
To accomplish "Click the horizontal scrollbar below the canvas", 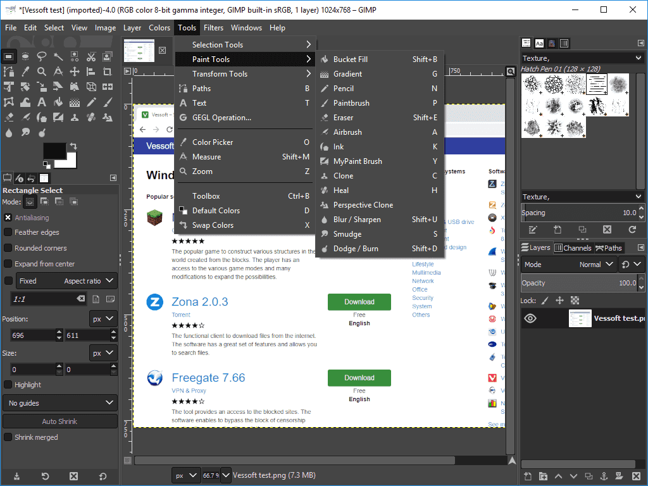I will (295, 461).
